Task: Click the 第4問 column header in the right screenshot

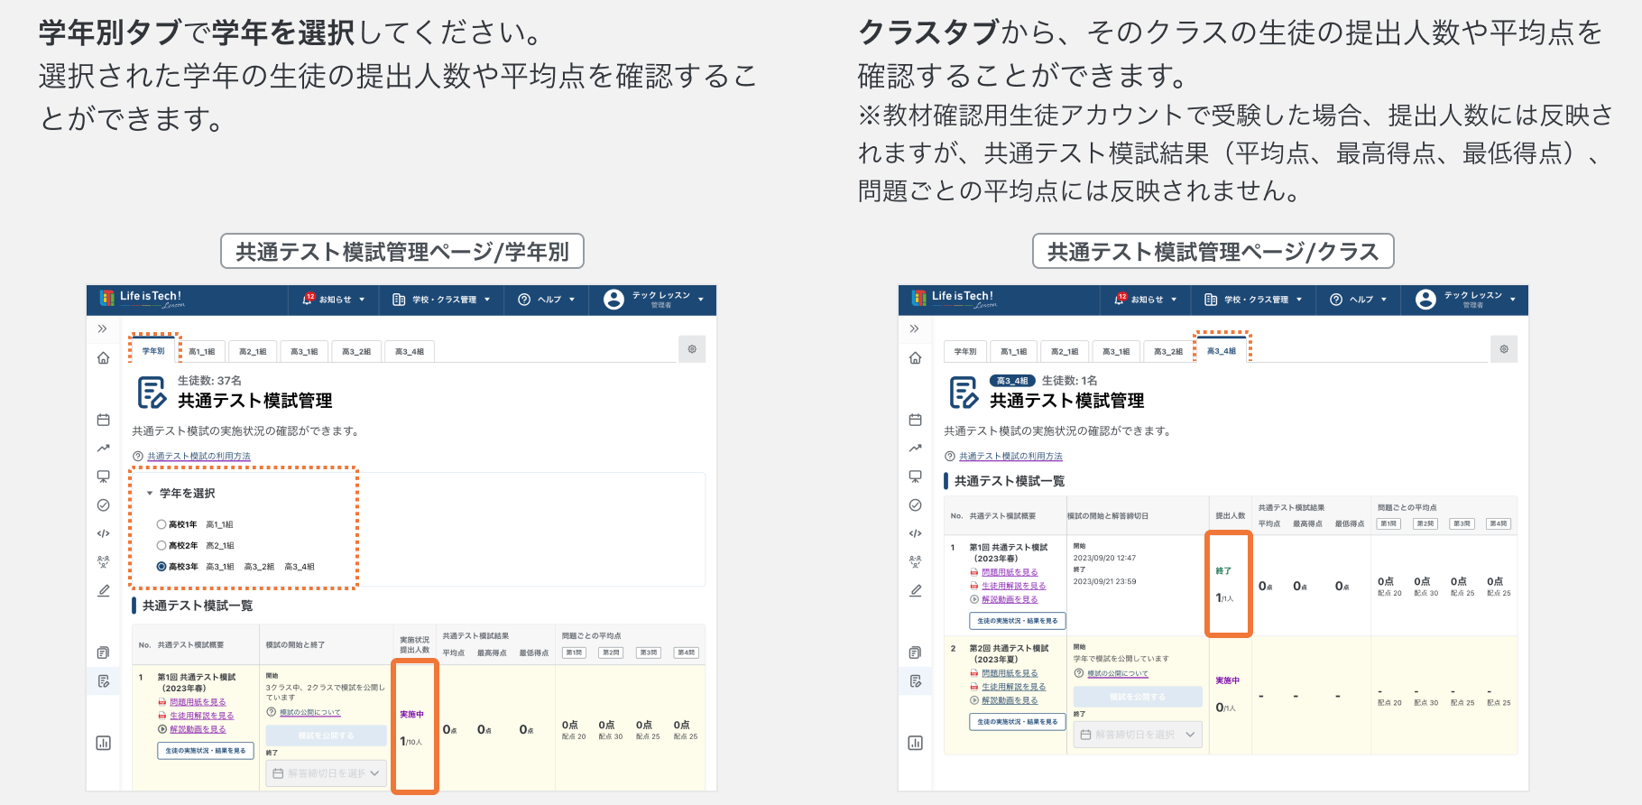Action: click(1498, 523)
